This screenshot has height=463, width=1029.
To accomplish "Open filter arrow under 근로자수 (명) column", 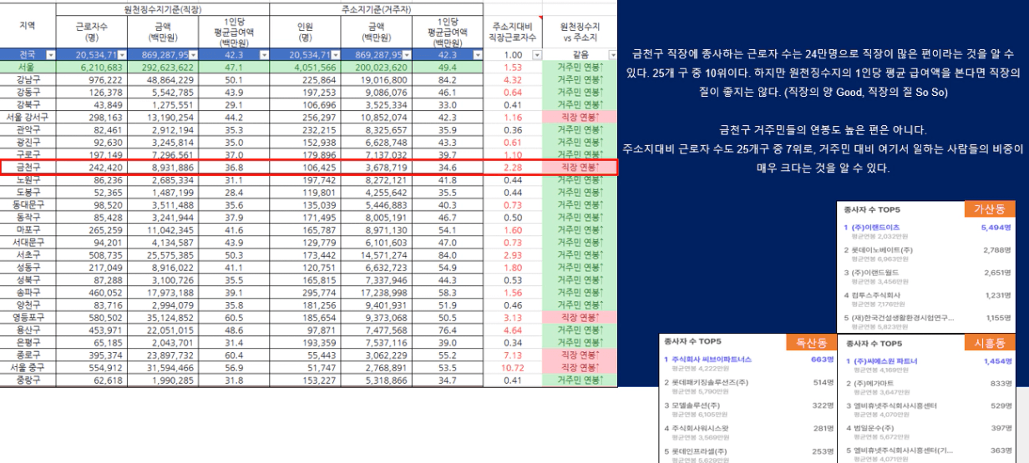I will 122,54.
